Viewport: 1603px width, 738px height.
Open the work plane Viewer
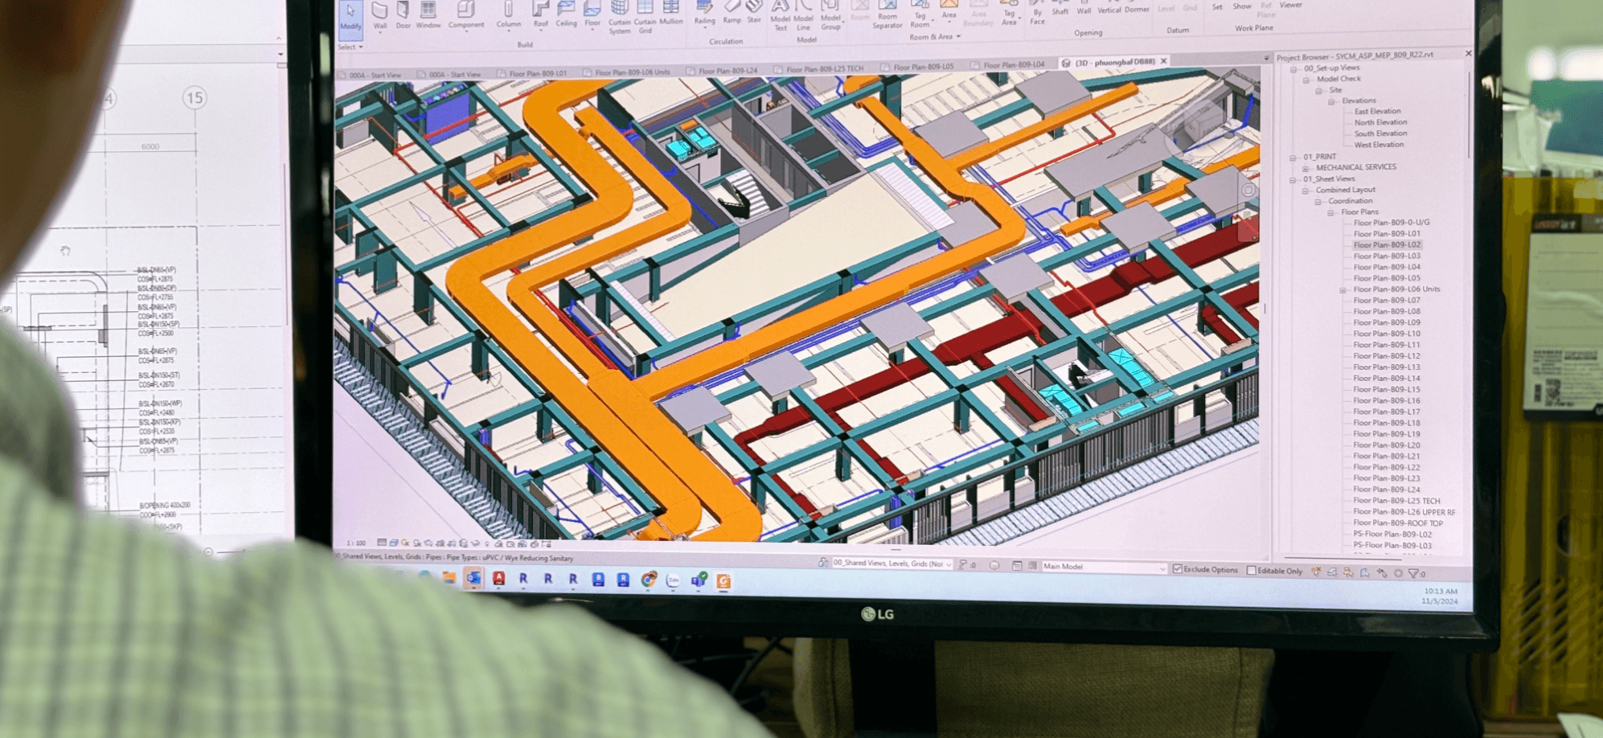[x=1291, y=6]
